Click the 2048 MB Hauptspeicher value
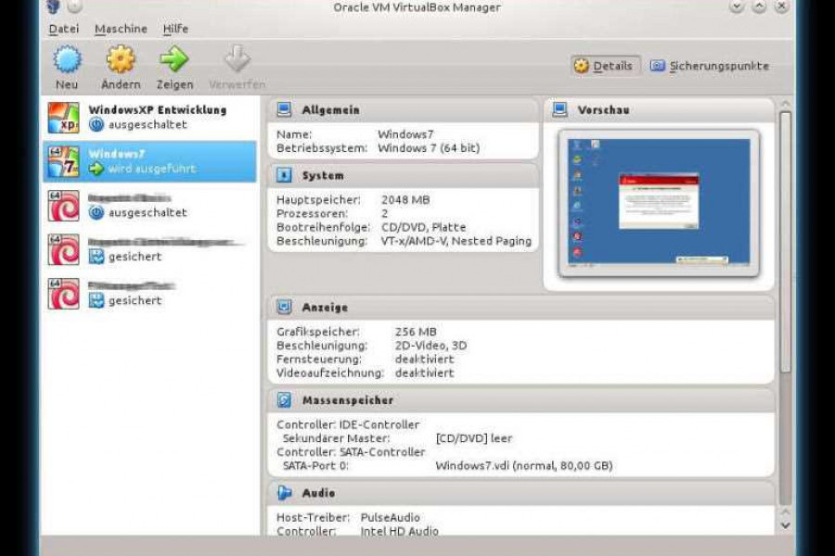Viewport: 835px width, 556px height. click(405, 200)
